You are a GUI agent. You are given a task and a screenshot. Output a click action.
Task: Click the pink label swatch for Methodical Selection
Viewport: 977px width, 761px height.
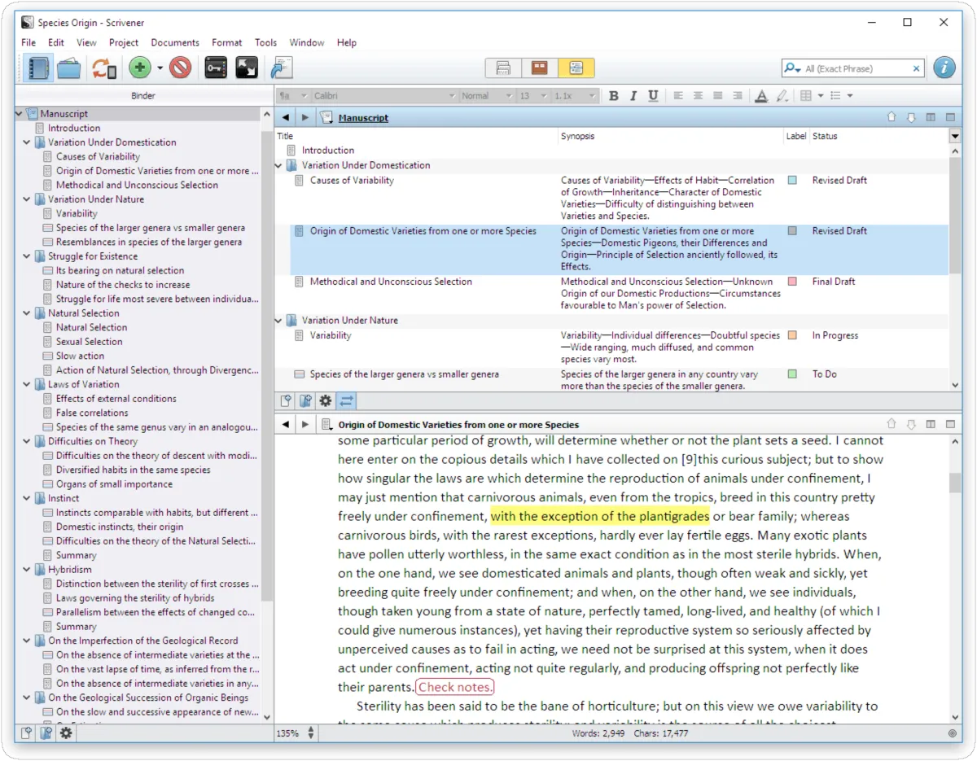792,282
